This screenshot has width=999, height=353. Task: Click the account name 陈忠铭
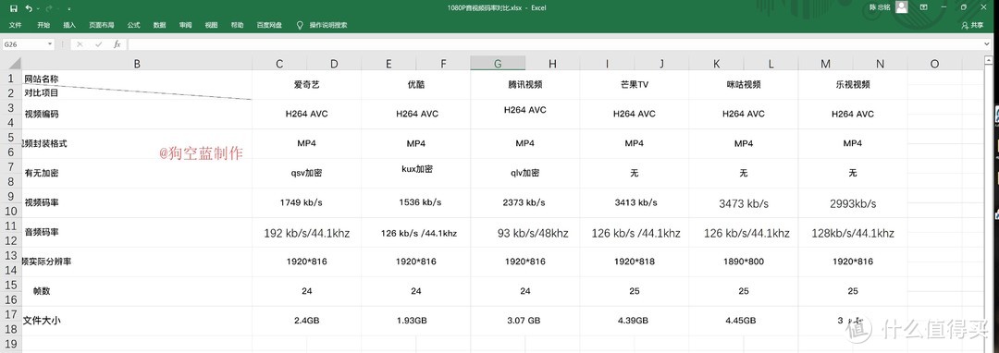click(x=880, y=7)
